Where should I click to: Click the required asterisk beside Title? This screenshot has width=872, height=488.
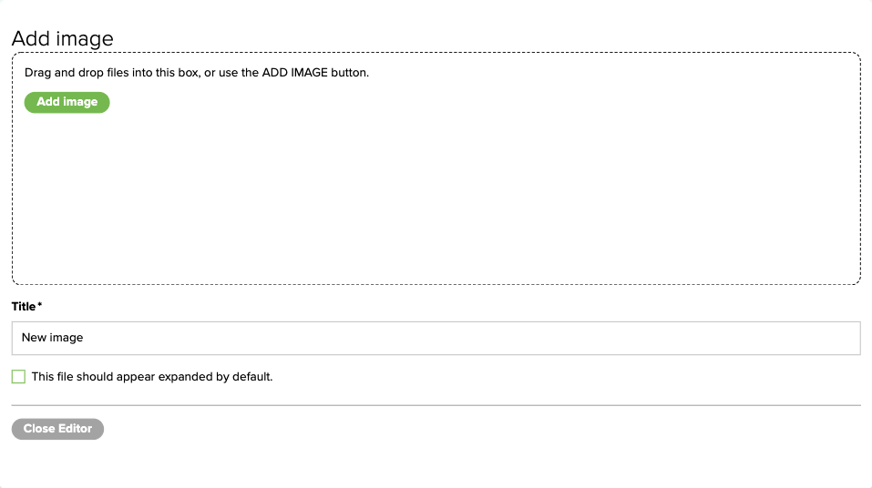point(40,305)
